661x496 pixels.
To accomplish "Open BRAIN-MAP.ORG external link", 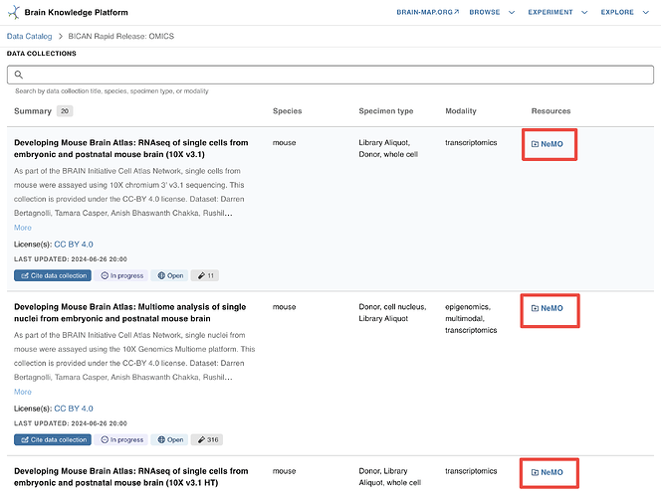I will click(427, 12).
